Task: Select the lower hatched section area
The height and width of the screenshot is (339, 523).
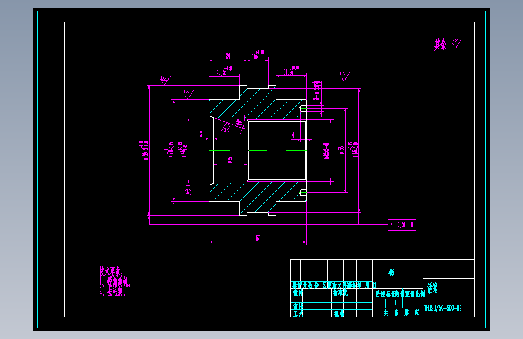Action: click(x=258, y=197)
